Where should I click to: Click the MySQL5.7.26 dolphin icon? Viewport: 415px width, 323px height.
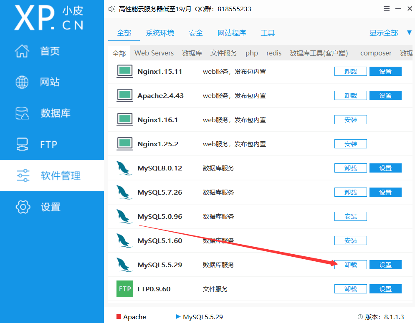tap(124, 192)
